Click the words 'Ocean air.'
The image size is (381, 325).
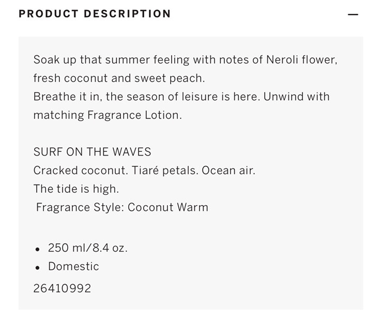click(228, 171)
